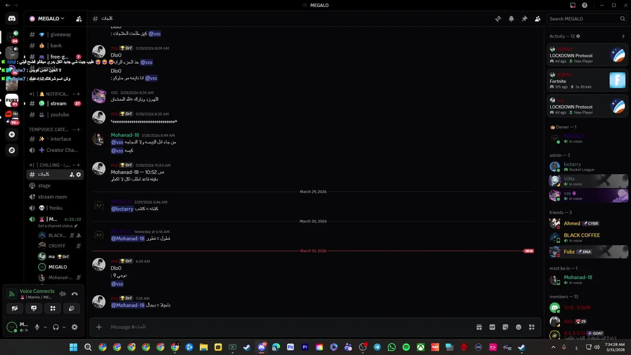
Task: Open the emoji picker
Action: click(x=519, y=327)
